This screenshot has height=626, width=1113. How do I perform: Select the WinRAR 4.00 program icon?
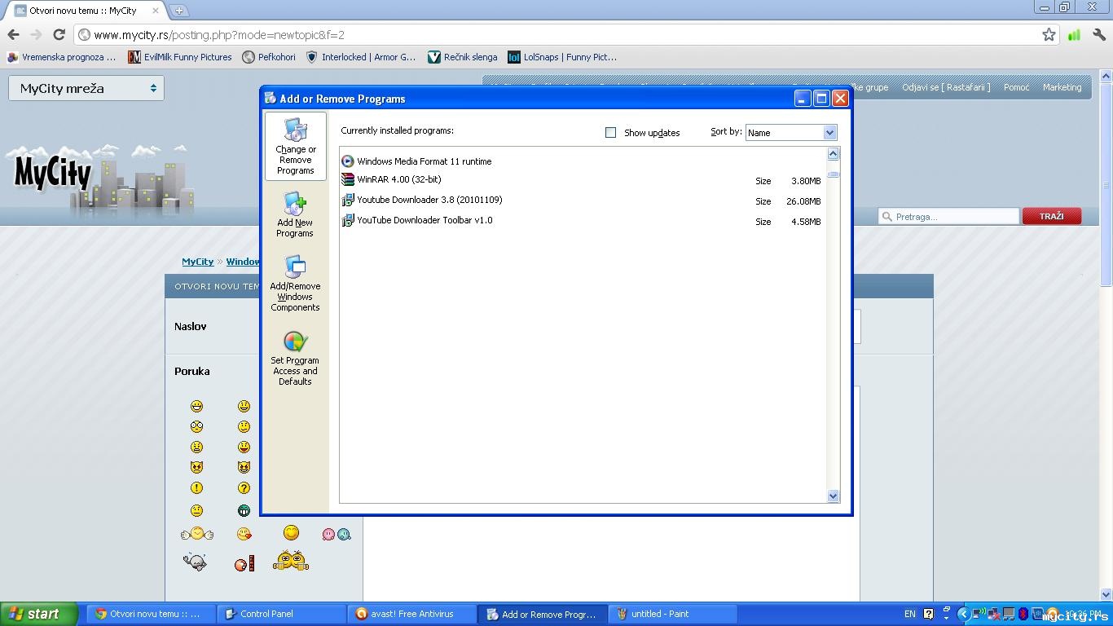pos(348,179)
